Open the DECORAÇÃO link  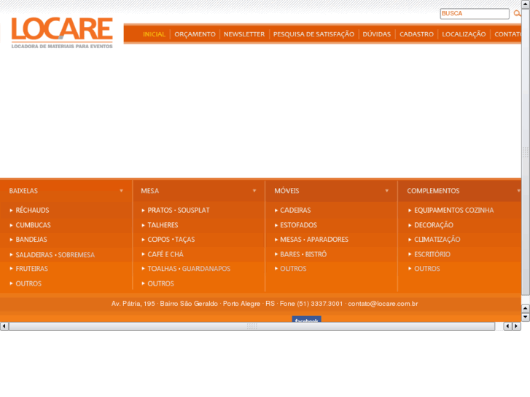434,225
